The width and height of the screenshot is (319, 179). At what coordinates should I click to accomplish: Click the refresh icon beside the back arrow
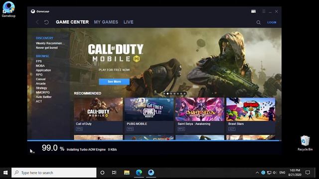coord(46,22)
